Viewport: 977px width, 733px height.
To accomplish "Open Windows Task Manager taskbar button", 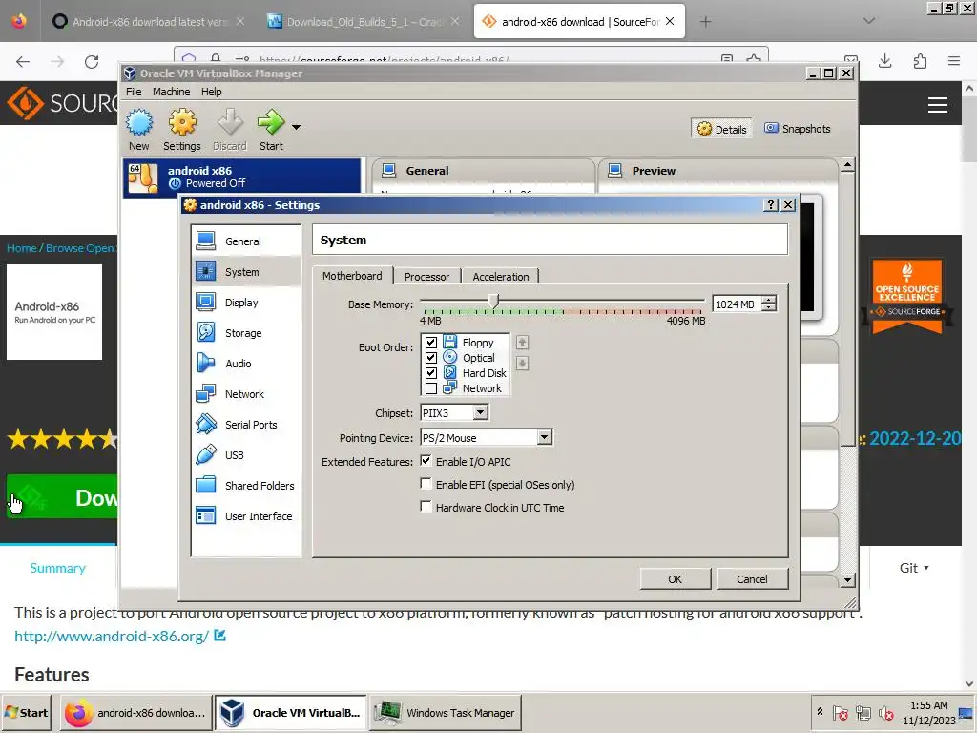I will click(x=445, y=712).
